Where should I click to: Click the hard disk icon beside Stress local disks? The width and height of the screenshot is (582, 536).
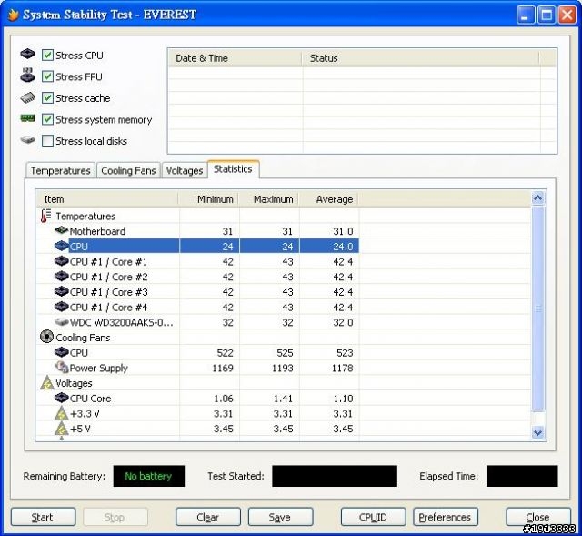(27, 140)
